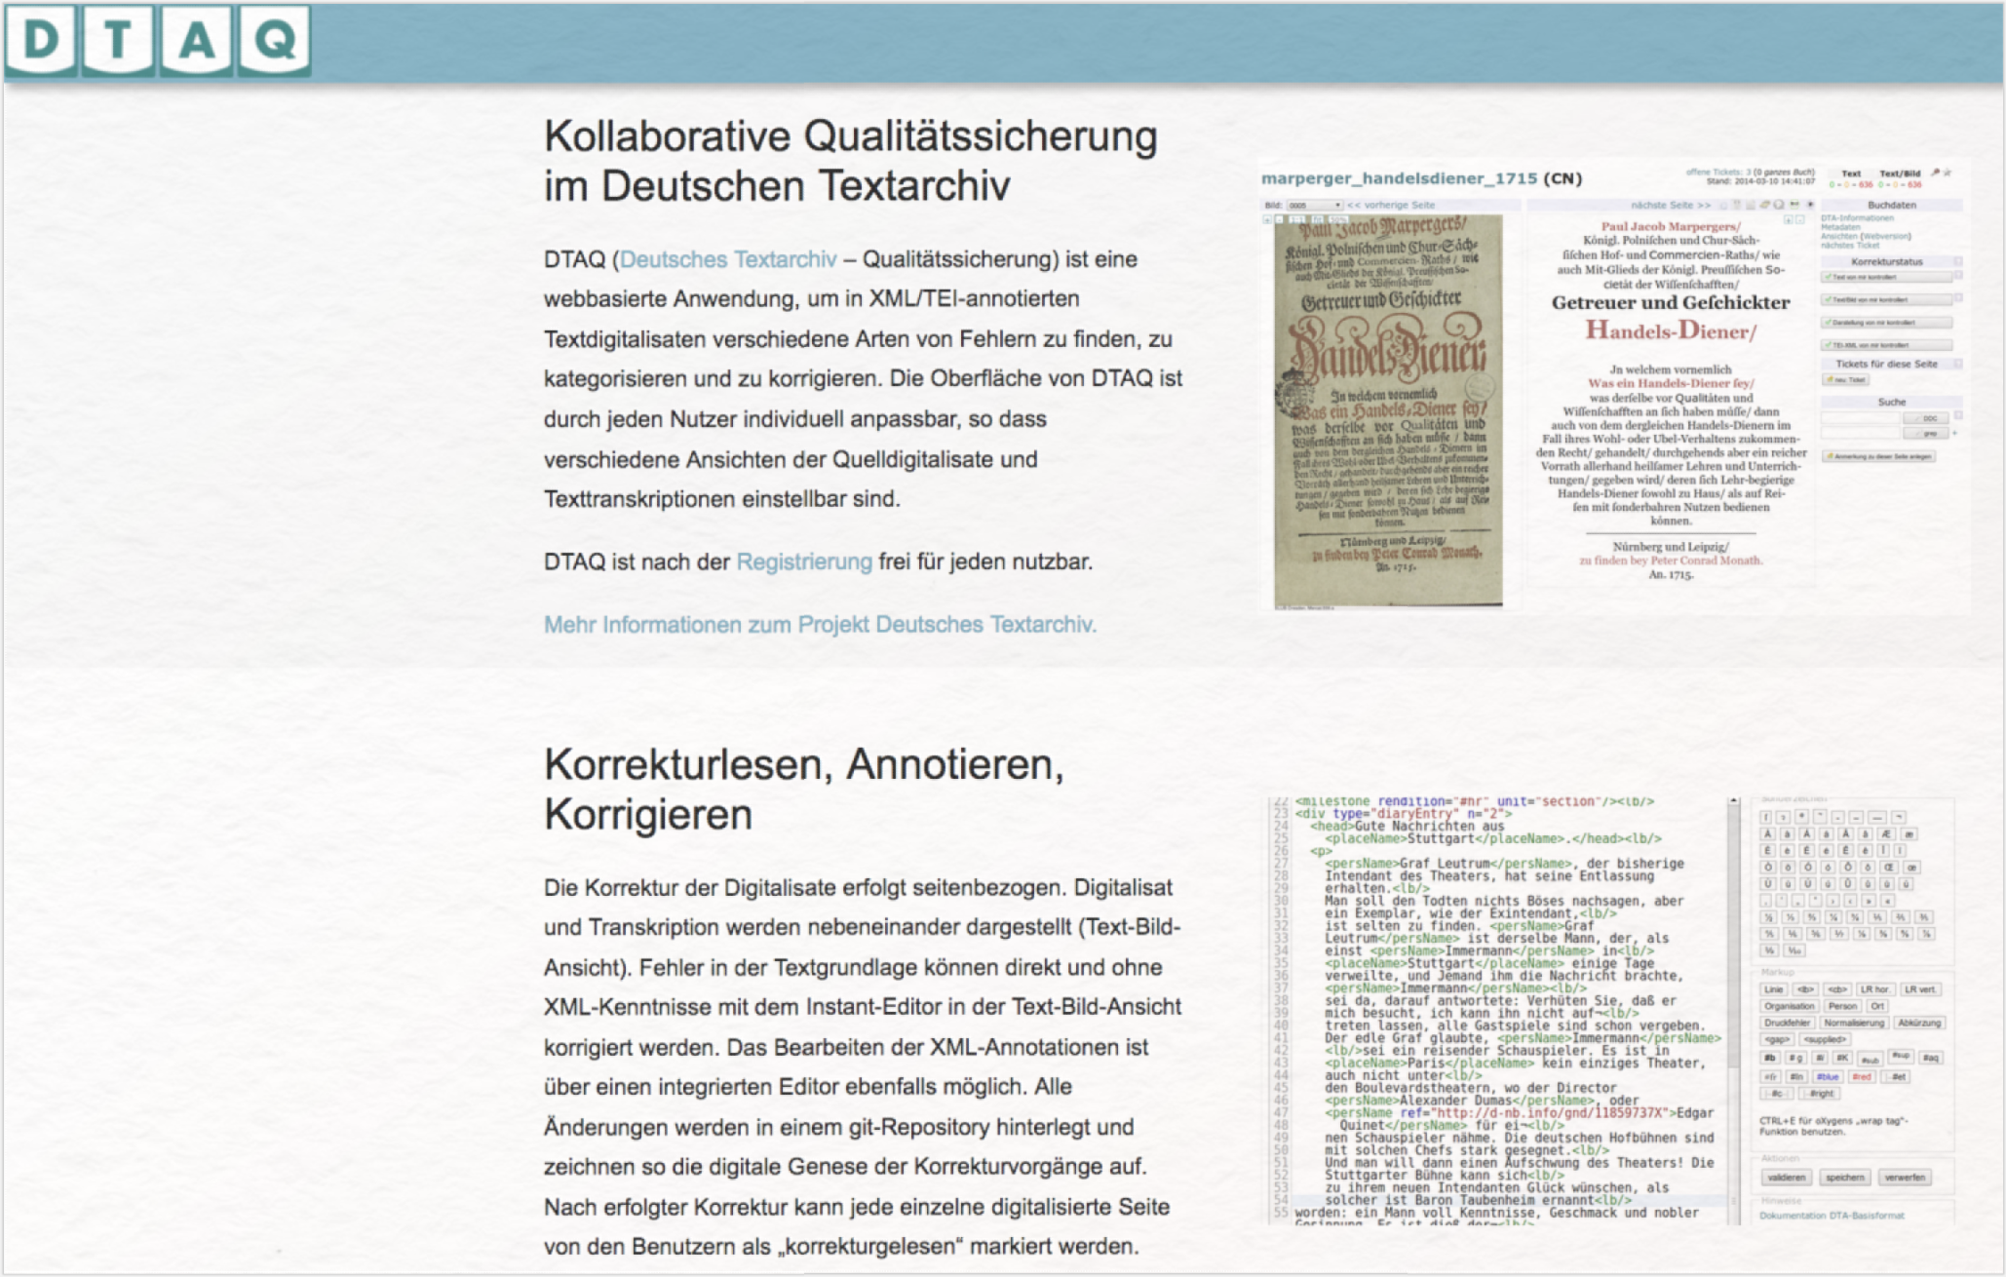
Task: Toggle Darstellung von mir kontrolliert
Action: [1886, 323]
